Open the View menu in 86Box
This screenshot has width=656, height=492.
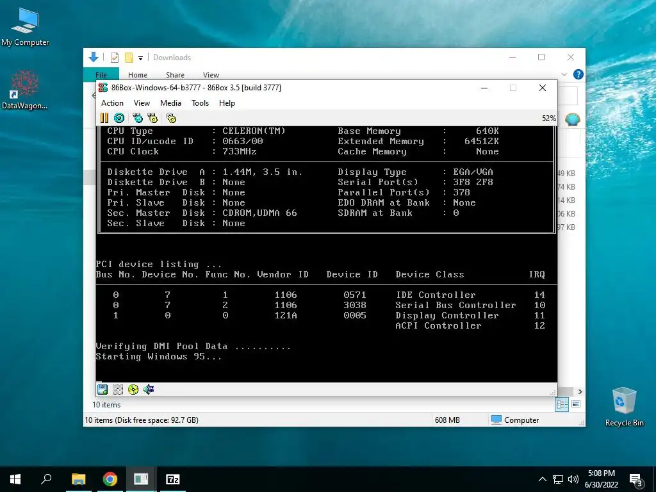pyautogui.click(x=142, y=103)
